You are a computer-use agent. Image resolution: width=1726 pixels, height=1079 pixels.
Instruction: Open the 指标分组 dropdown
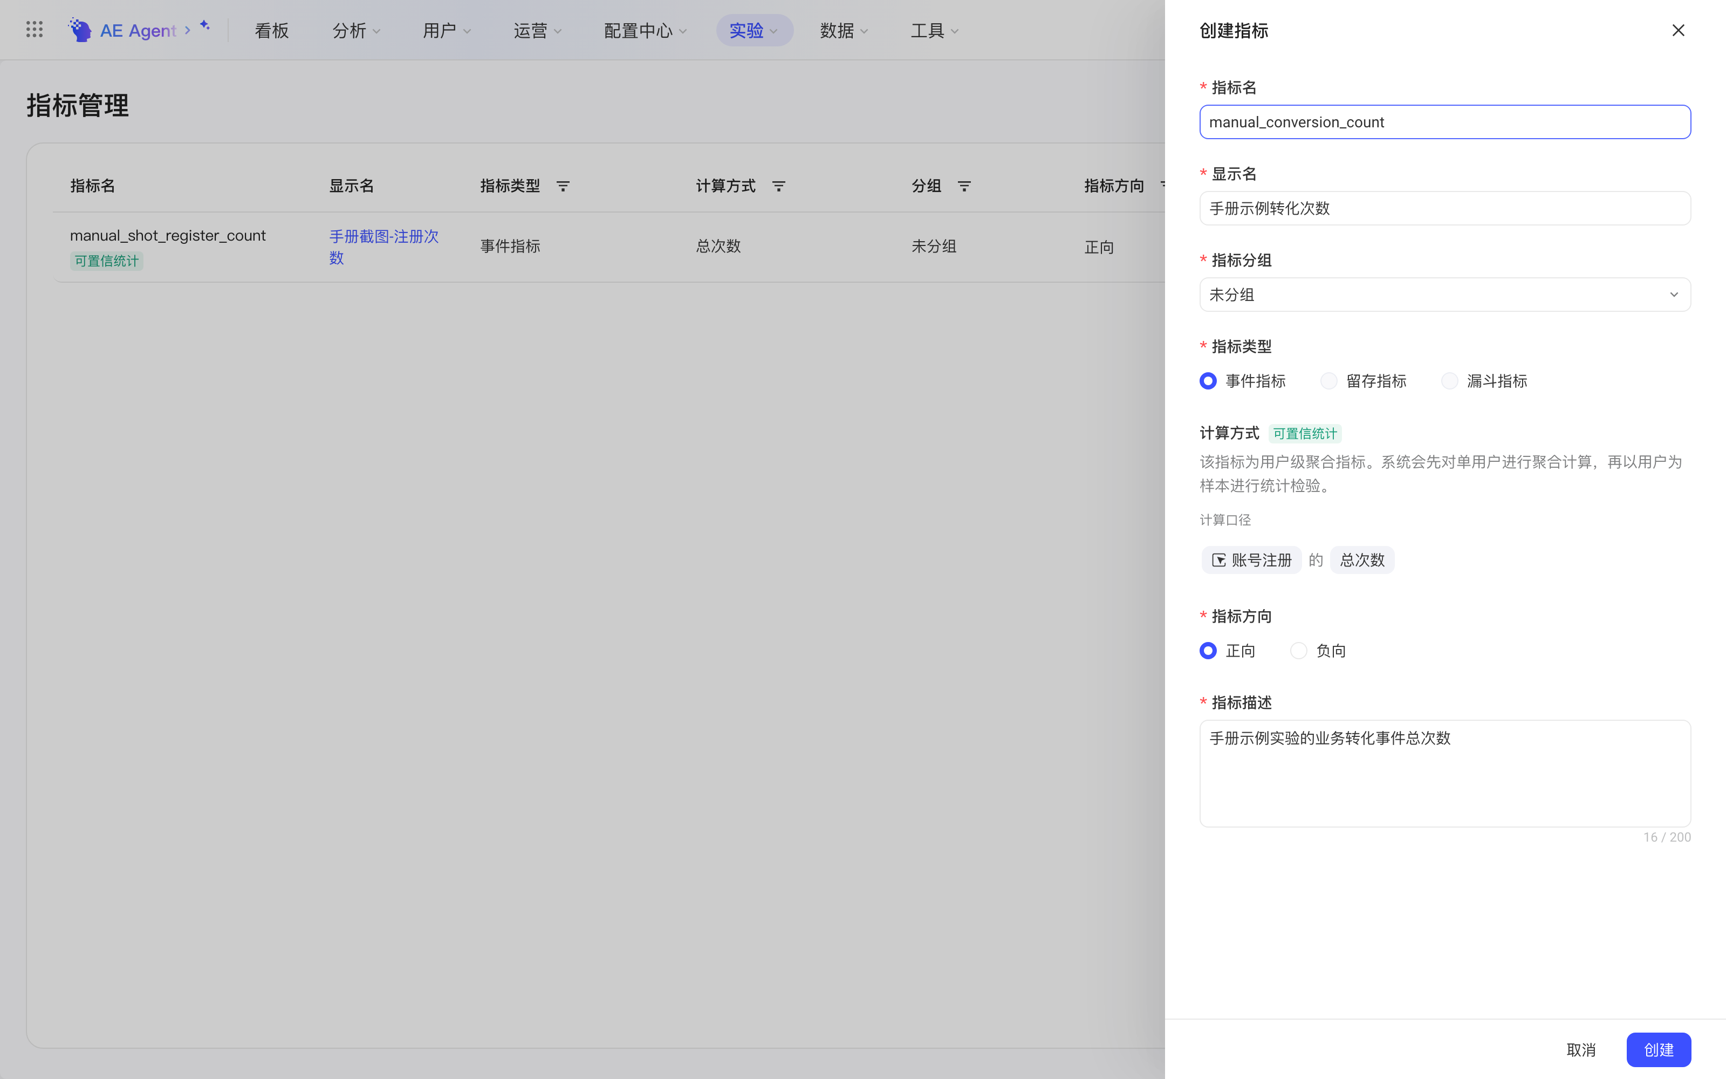coord(1445,295)
